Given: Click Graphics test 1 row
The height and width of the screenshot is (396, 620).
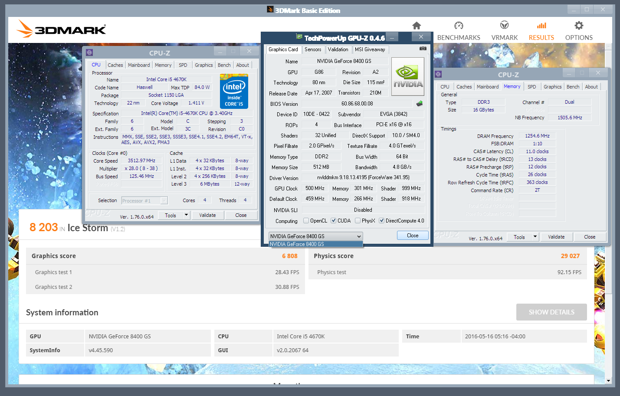Looking at the screenshot, I should pos(165,272).
